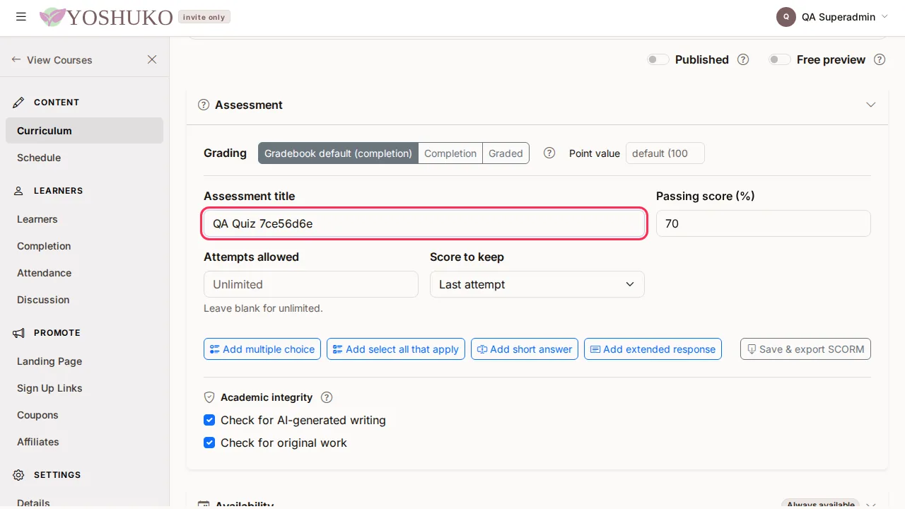Click Save & export SCORM
This screenshot has width=905, height=509.
click(x=805, y=349)
